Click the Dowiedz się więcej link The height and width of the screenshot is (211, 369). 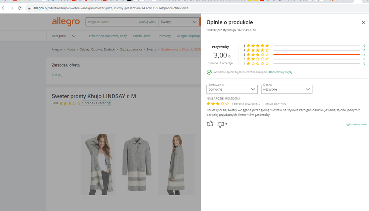pyautogui.click(x=280, y=72)
